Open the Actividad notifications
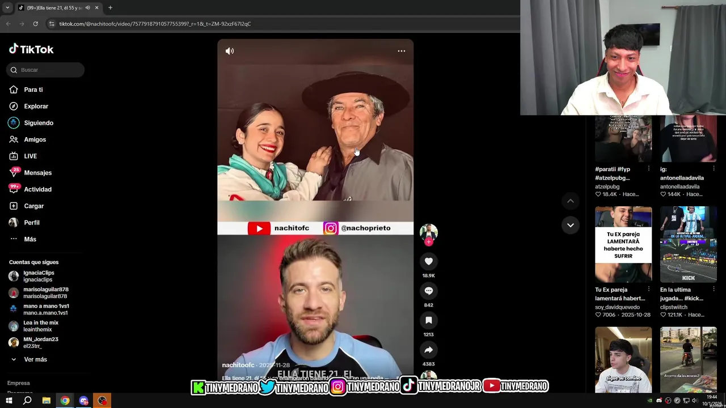Screen dimensions: 726x408 (37, 189)
